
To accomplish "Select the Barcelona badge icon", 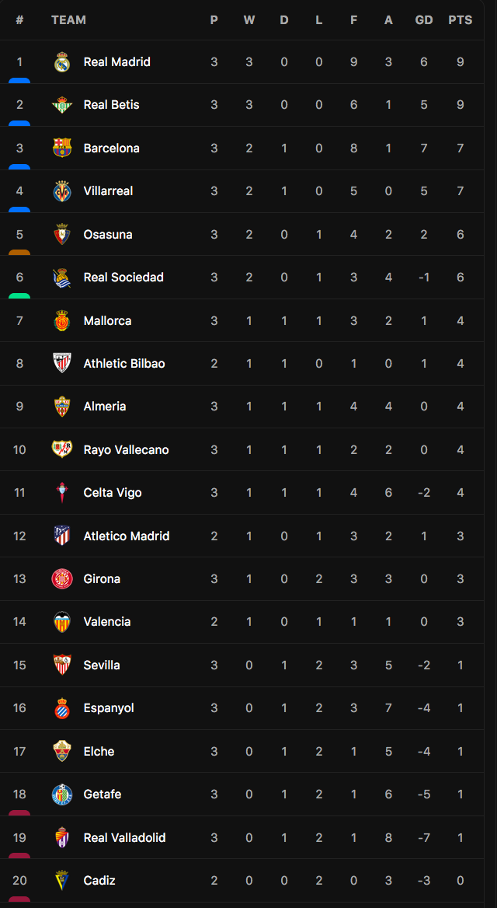I will [x=62, y=148].
